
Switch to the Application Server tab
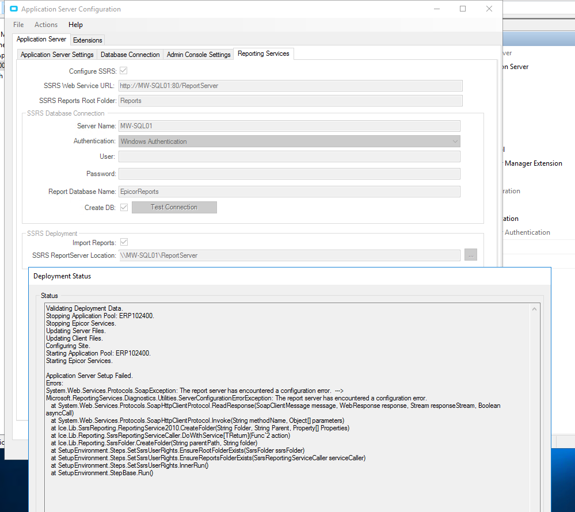click(41, 39)
